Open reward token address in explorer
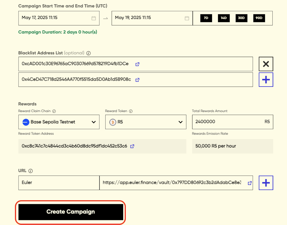The width and height of the screenshot is (287, 225). pyautogui.click(x=132, y=146)
